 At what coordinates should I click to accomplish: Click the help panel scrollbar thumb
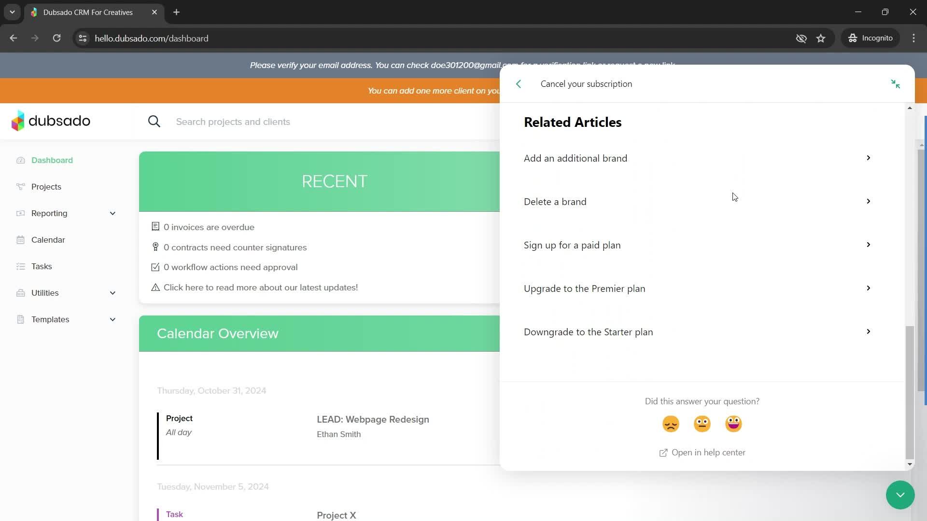point(910,392)
